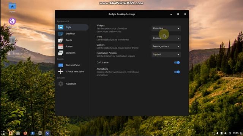This screenshot has height=136, width=243.
Task: Click the volume speaker icon in tray
Action: click(x=226, y=133)
